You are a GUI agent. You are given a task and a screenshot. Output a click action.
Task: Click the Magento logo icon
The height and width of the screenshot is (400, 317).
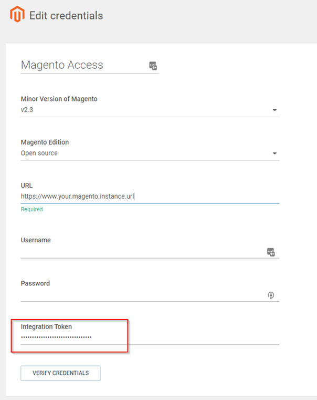tap(17, 15)
